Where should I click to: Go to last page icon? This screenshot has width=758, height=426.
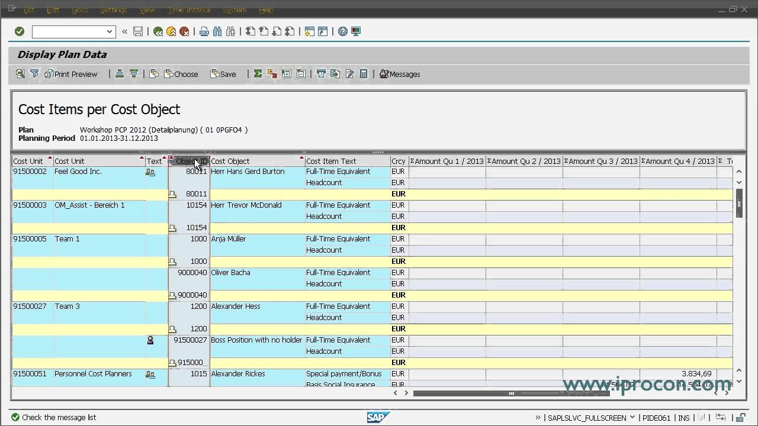coord(290,31)
